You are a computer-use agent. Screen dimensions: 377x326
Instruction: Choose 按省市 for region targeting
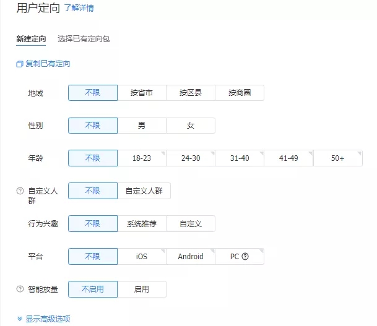(142, 93)
